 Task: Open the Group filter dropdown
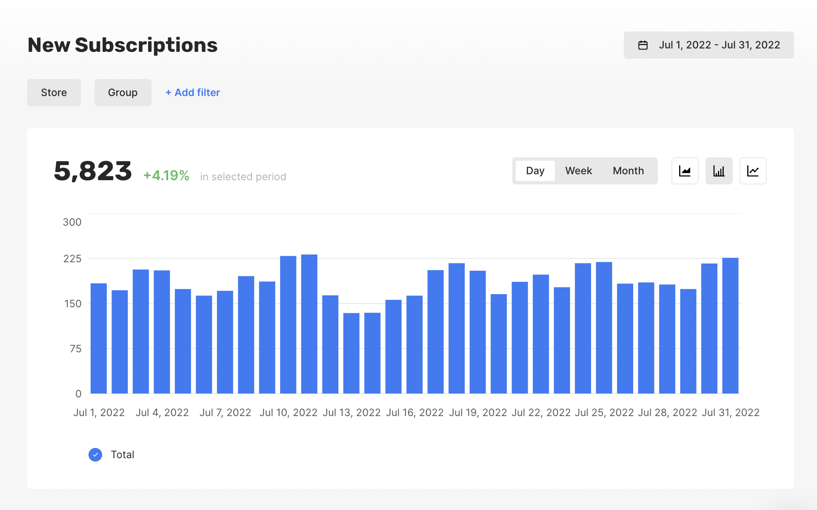tap(123, 93)
